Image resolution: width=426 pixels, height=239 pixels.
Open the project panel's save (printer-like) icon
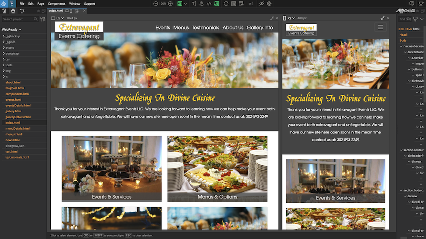point(13,11)
